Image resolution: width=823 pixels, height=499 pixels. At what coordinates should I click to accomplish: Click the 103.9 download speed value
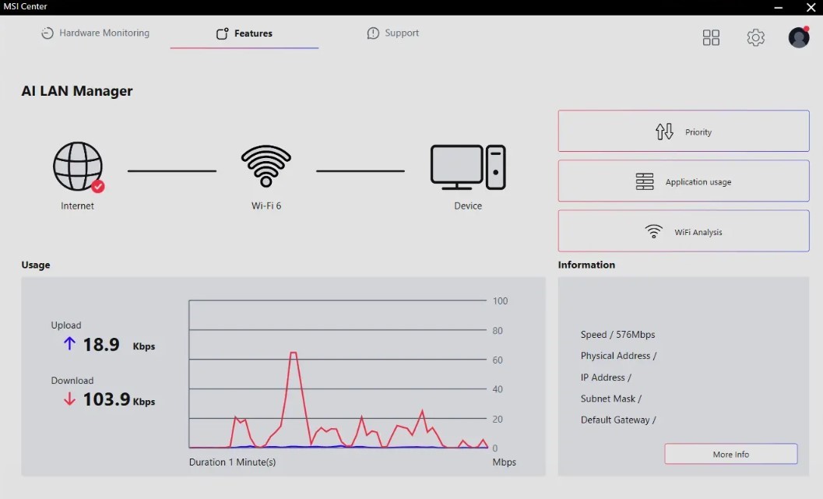(107, 399)
